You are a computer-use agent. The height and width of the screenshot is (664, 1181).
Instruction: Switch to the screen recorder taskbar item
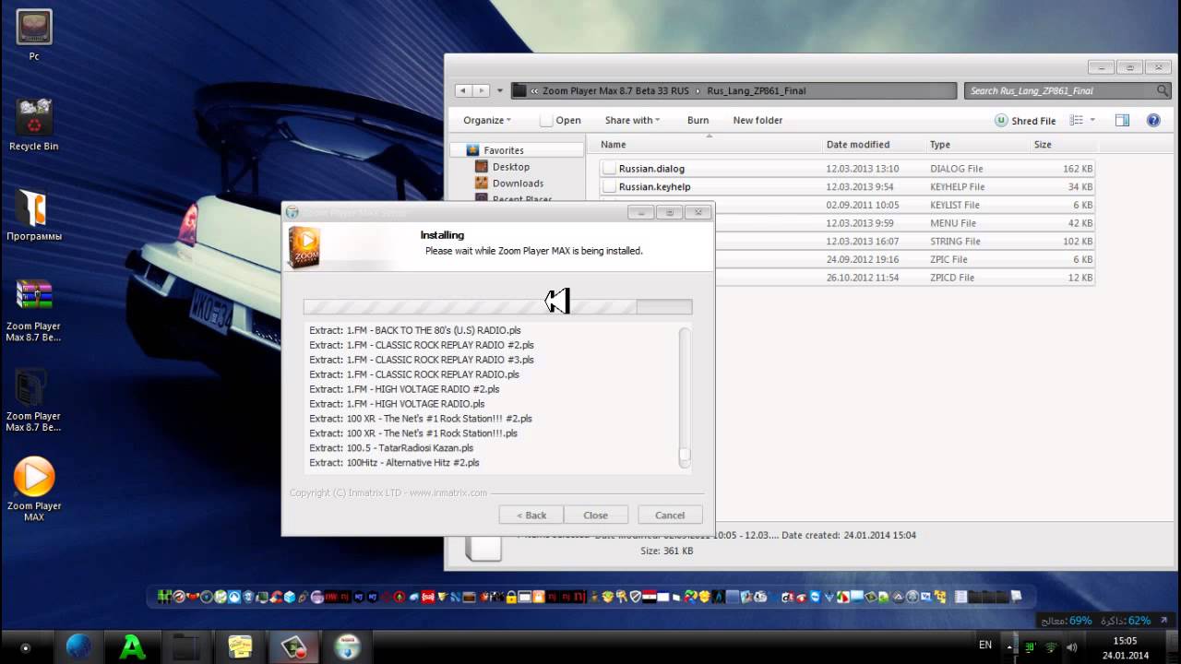click(293, 647)
